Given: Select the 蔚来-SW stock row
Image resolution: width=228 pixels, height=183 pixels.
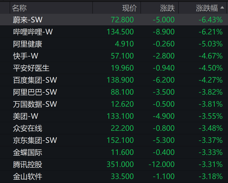Looking at the screenshot, I should 114,20.
